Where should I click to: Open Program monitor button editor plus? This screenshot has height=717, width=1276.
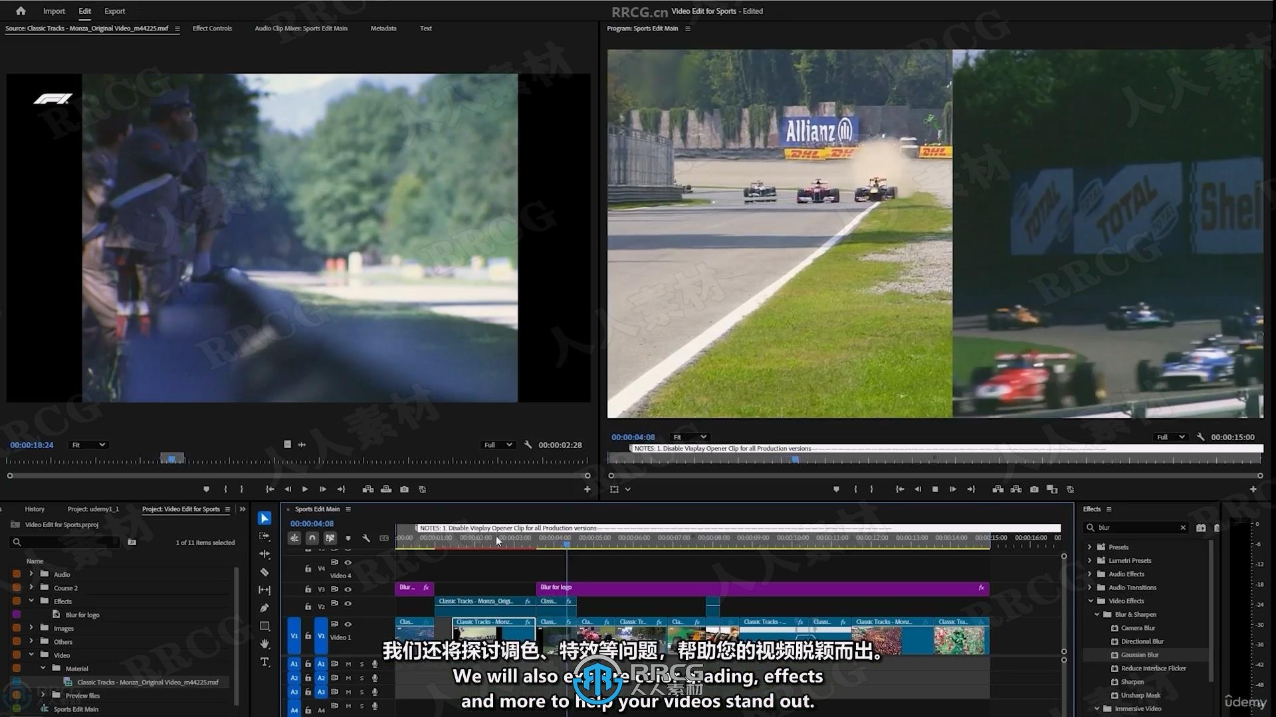pyautogui.click(x=1253, y=489)
